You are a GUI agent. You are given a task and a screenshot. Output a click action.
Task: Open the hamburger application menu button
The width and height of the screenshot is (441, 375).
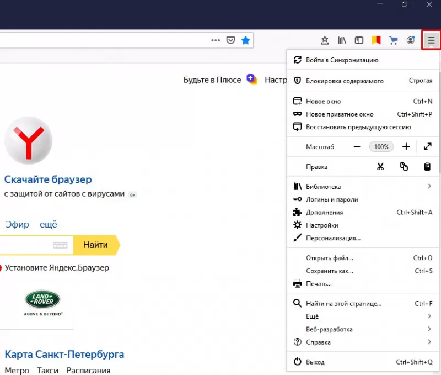coord(431,40)
